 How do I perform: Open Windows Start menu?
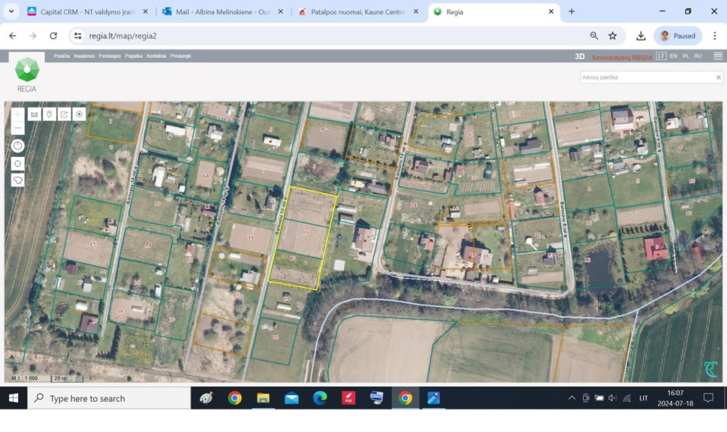[x=14, y=398]
